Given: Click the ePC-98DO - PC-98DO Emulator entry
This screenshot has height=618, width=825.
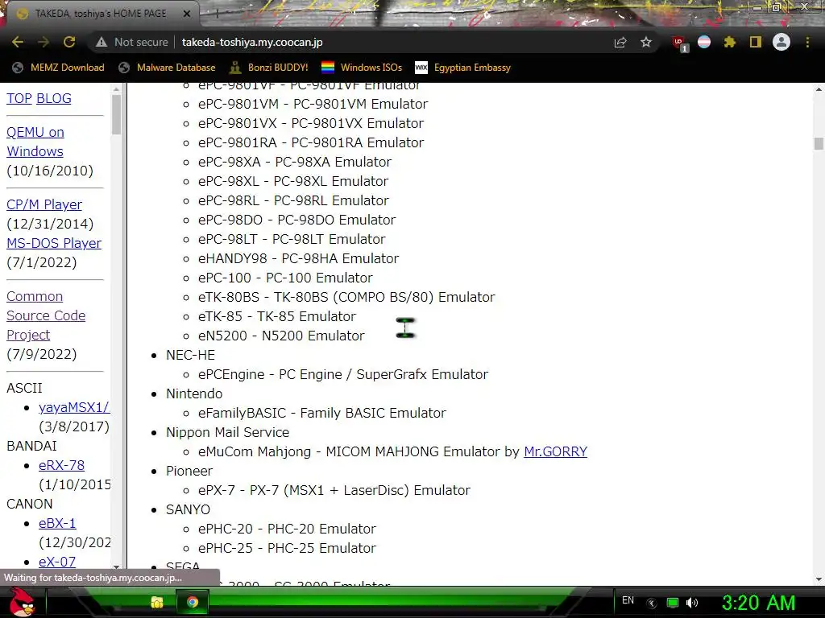Looking at the screenshot, I should (296, 220).
